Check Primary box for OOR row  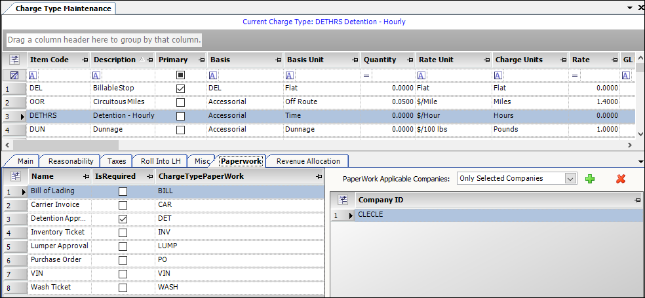click(181, 102)
